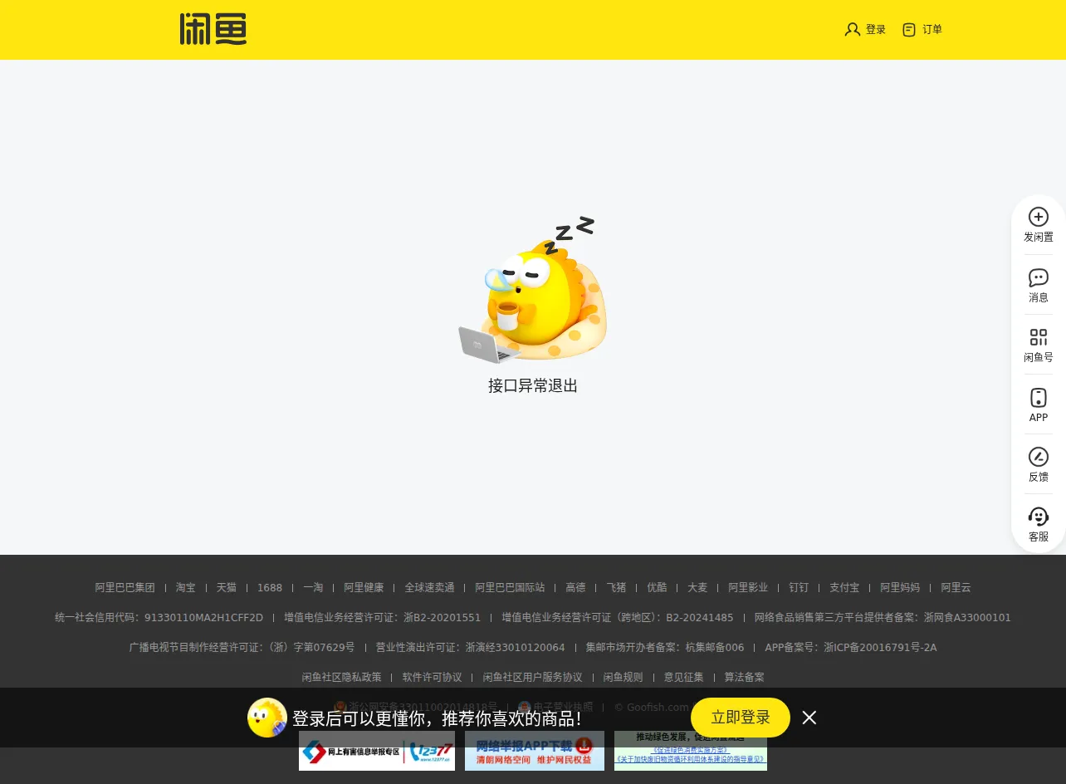
Task: Open the 阿里巴巴集团 footer link
Action: [125, 587]
